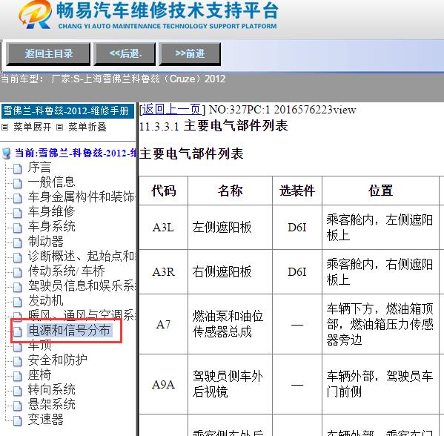Open the 返回上一页 link
Viewport: 444px width, 436px height.
tap(172, 109)
